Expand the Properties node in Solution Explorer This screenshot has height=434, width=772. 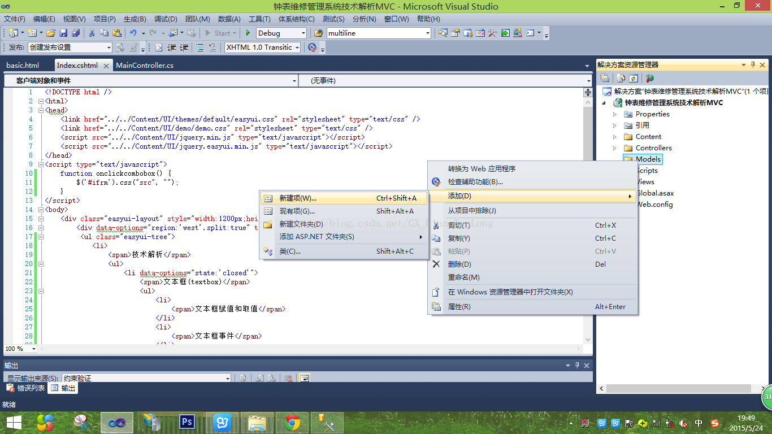click(x=615, y=114)
